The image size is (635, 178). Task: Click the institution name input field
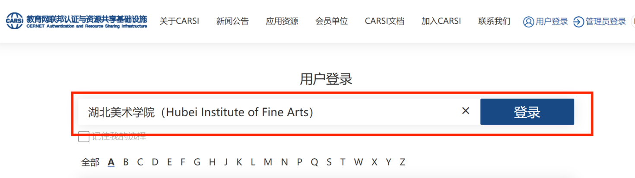(x=268, y=112)
